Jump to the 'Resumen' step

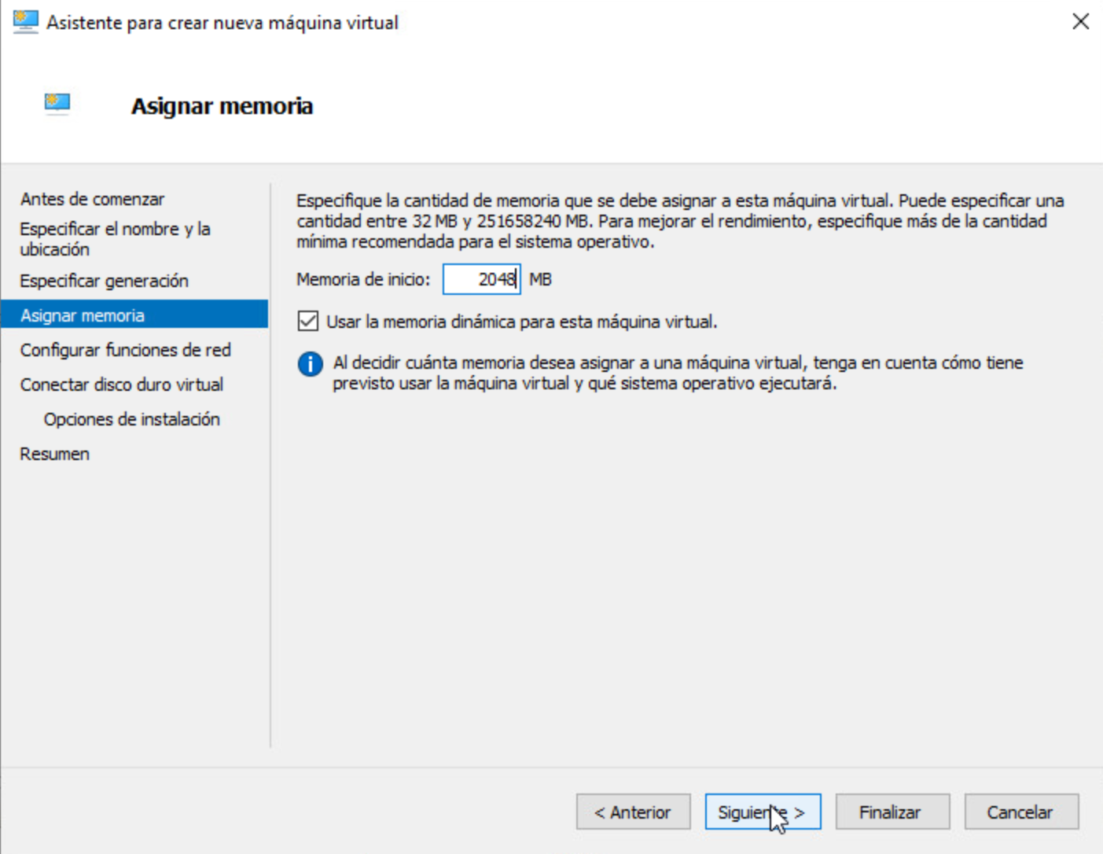coord(54,454)
